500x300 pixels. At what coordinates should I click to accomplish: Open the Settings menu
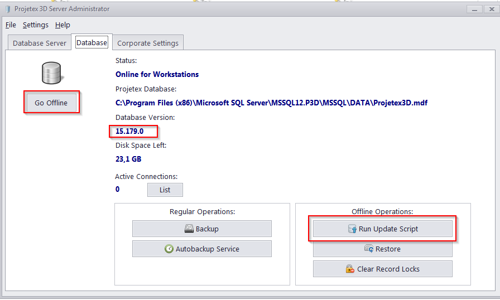pyautogui.click(x=36, y=25)
